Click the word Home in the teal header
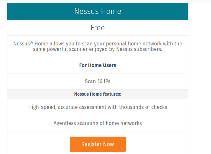Viewport: 211px width, 154px height. [111, 11]
